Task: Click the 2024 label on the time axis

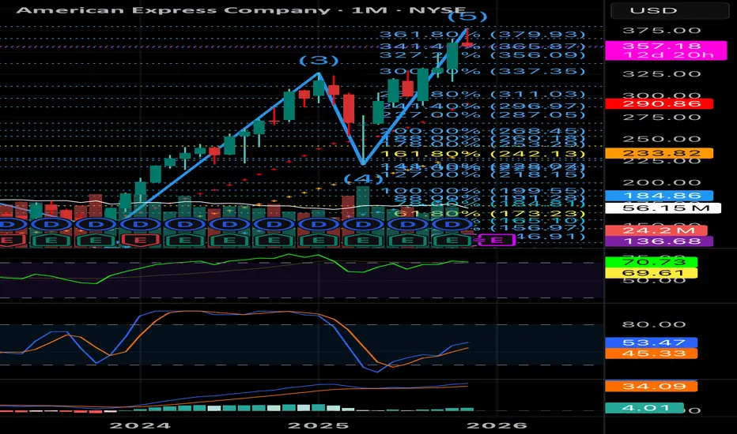Action: [140, 425]
